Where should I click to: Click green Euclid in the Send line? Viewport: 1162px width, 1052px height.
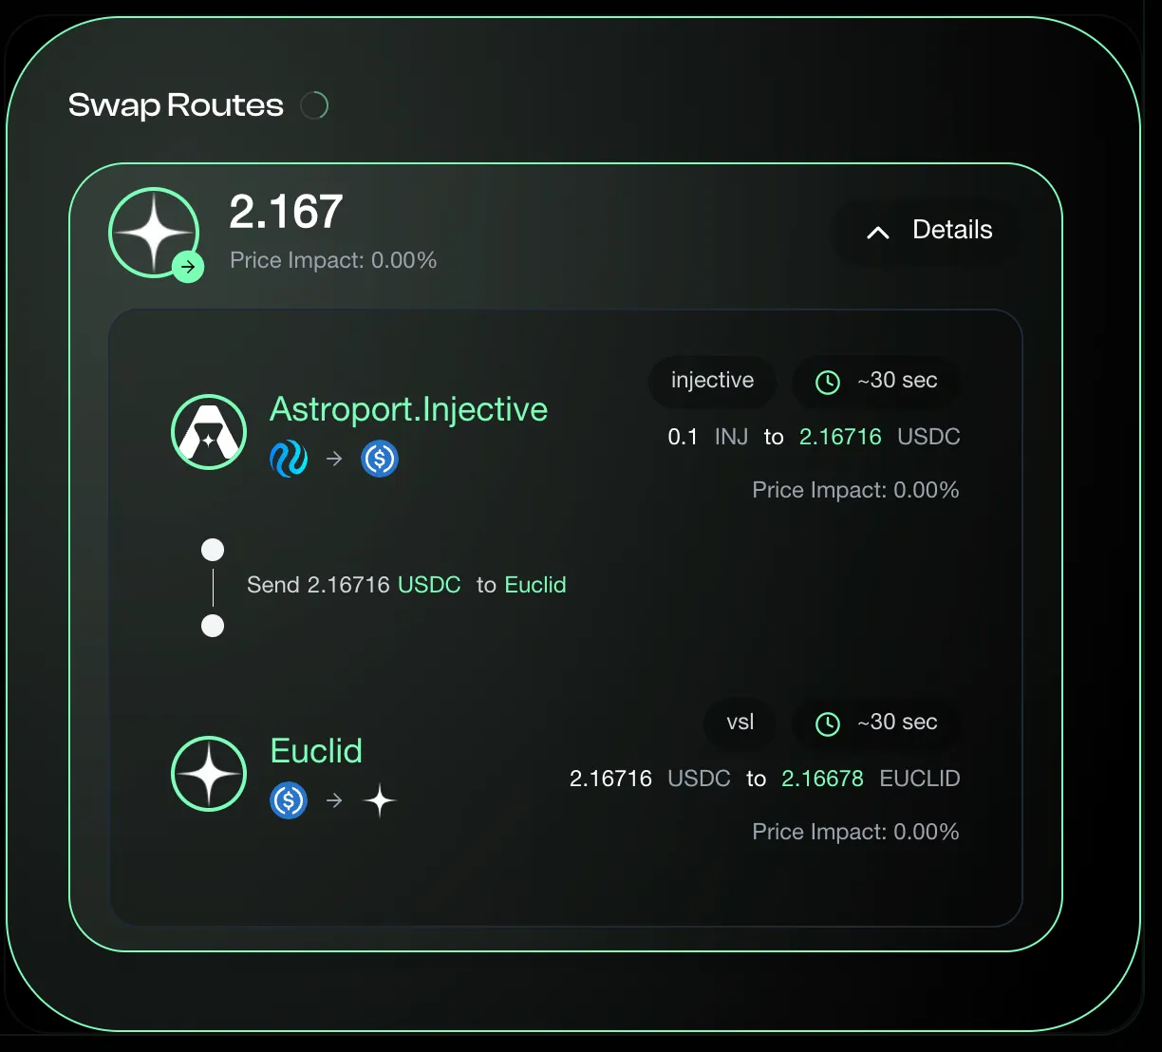[x=535, y=585]
